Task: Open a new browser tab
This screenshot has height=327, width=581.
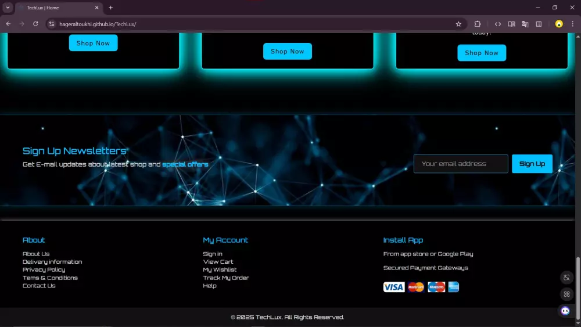Action: (x=110, y=8)
